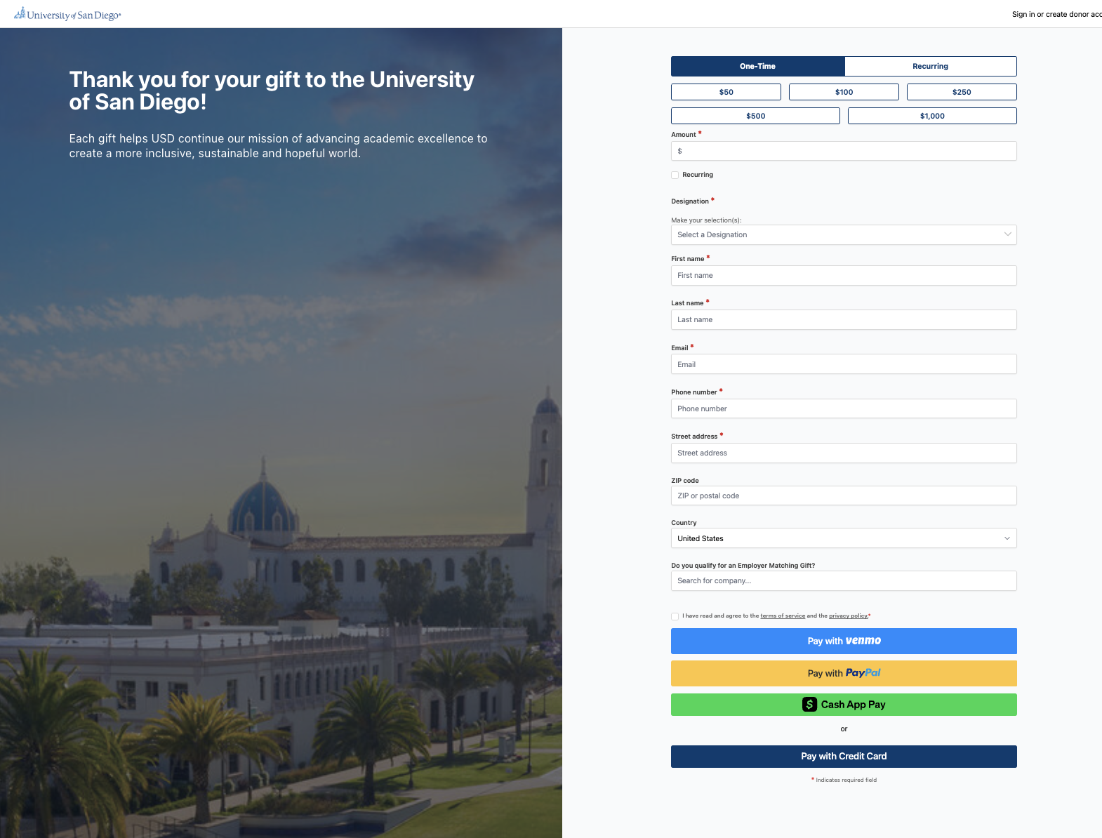Focus the Amount dollar input field

click(x=844, y=151)
